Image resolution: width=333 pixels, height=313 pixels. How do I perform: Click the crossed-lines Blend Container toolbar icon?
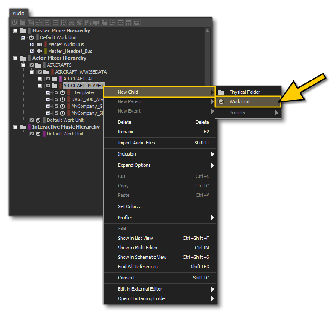pos(72,22)
